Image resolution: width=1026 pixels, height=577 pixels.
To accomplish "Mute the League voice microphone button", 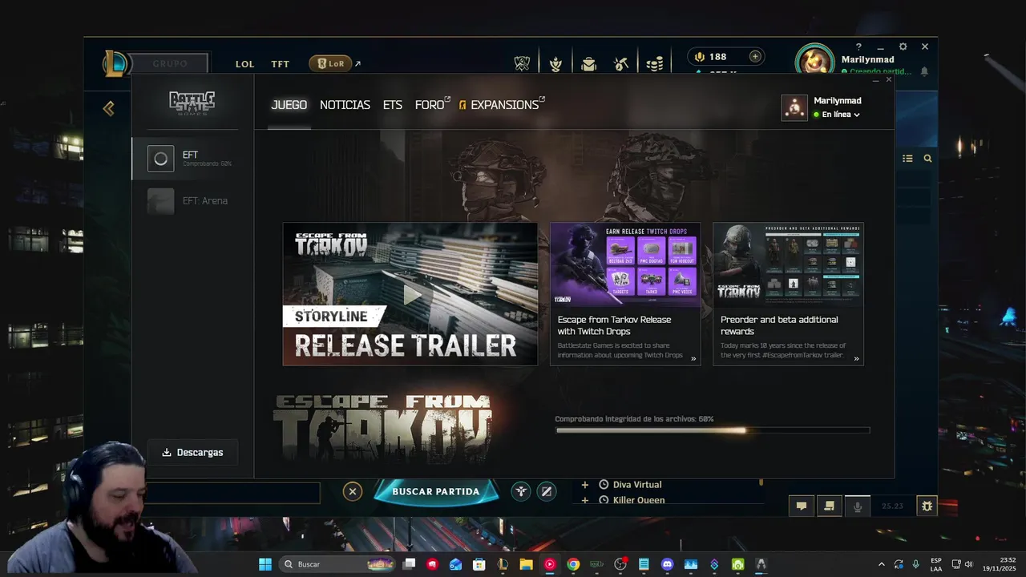I will coord(858,506).
